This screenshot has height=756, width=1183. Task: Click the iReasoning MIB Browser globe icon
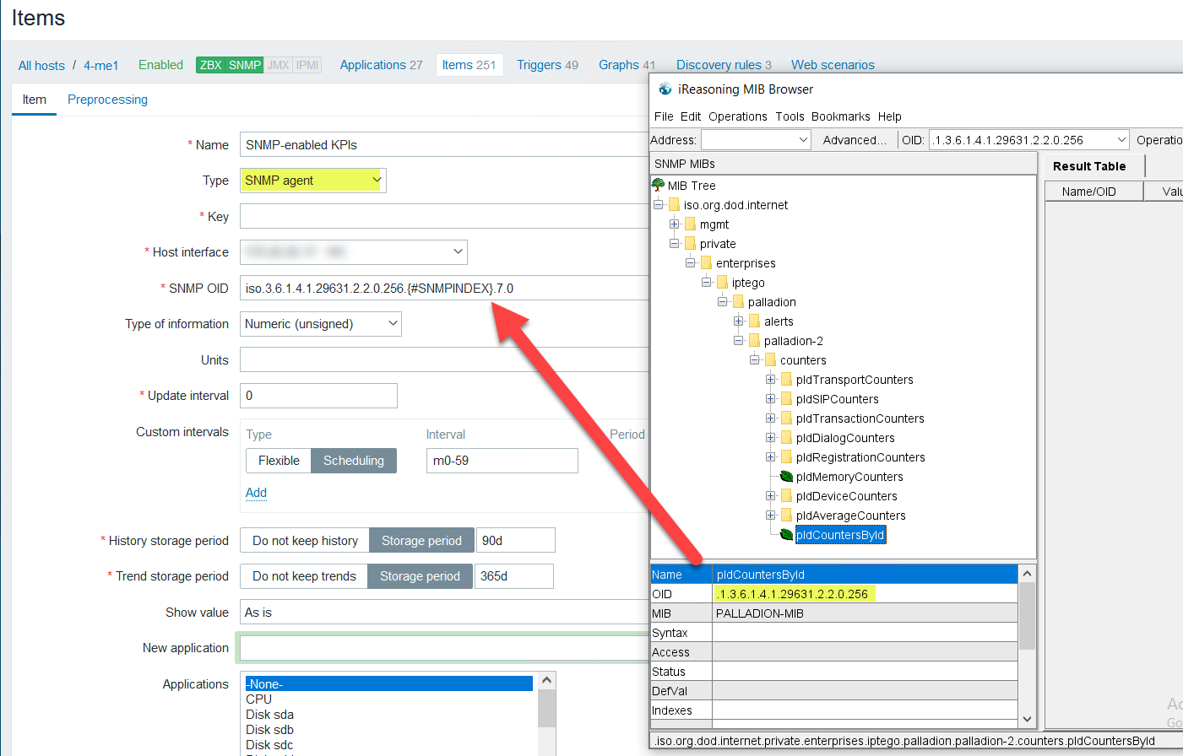tap(665, 89)
